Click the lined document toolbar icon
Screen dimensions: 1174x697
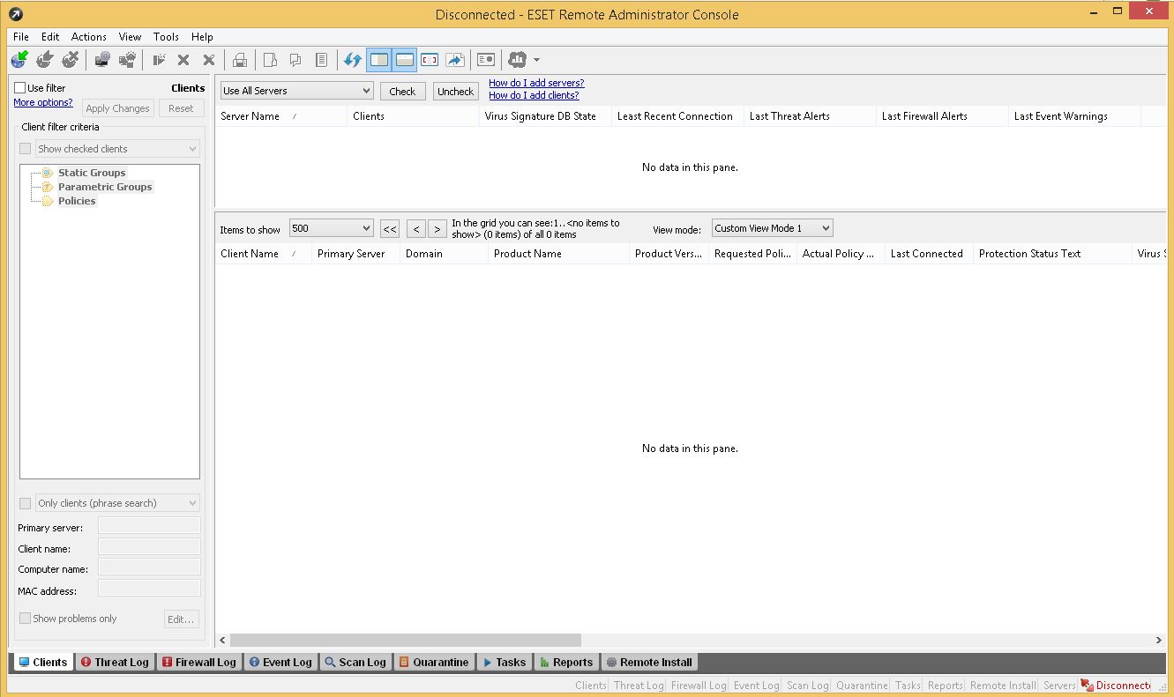point(322,60)
